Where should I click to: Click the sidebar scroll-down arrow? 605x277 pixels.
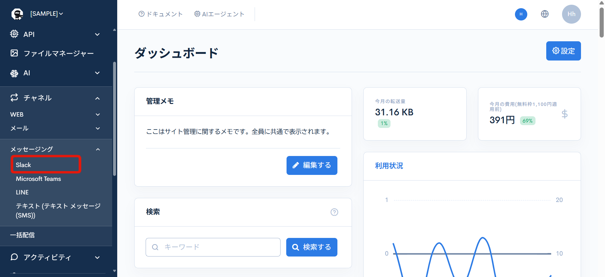pos(114,271)
